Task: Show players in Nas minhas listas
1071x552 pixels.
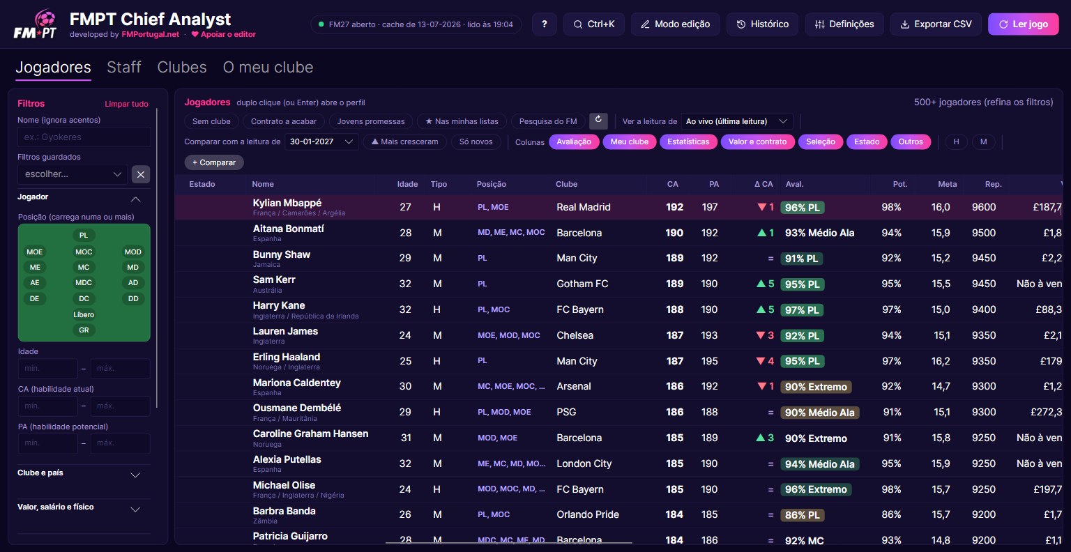Action: (x=462, y=121)
